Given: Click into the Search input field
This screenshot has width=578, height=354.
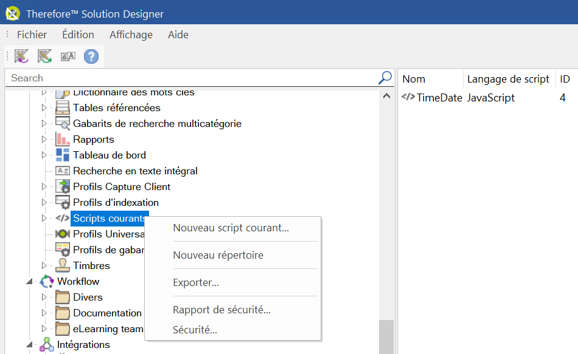Looking at the screenshot, I should pos(189,78).
